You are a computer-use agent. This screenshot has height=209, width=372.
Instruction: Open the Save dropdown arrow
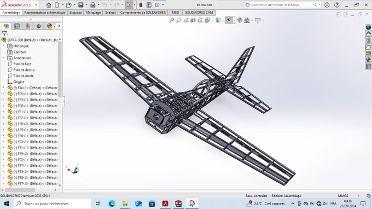click(86, 5)
